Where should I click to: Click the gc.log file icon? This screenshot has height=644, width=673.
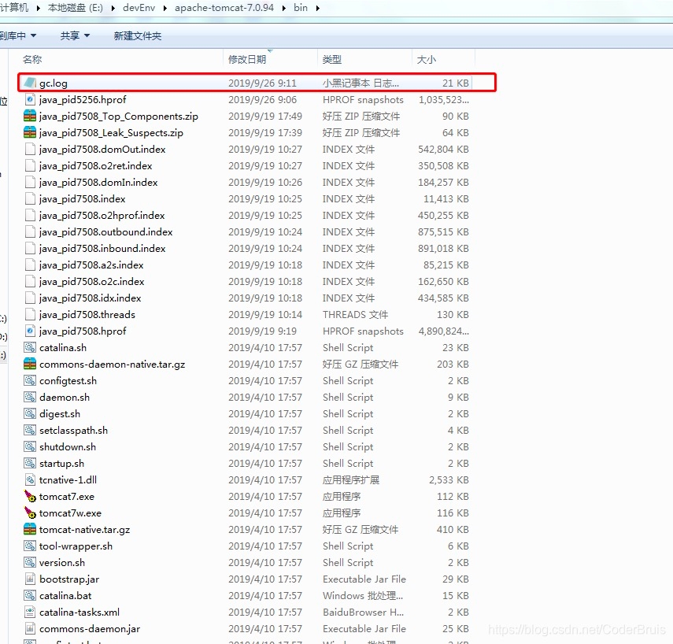point(30,83)
